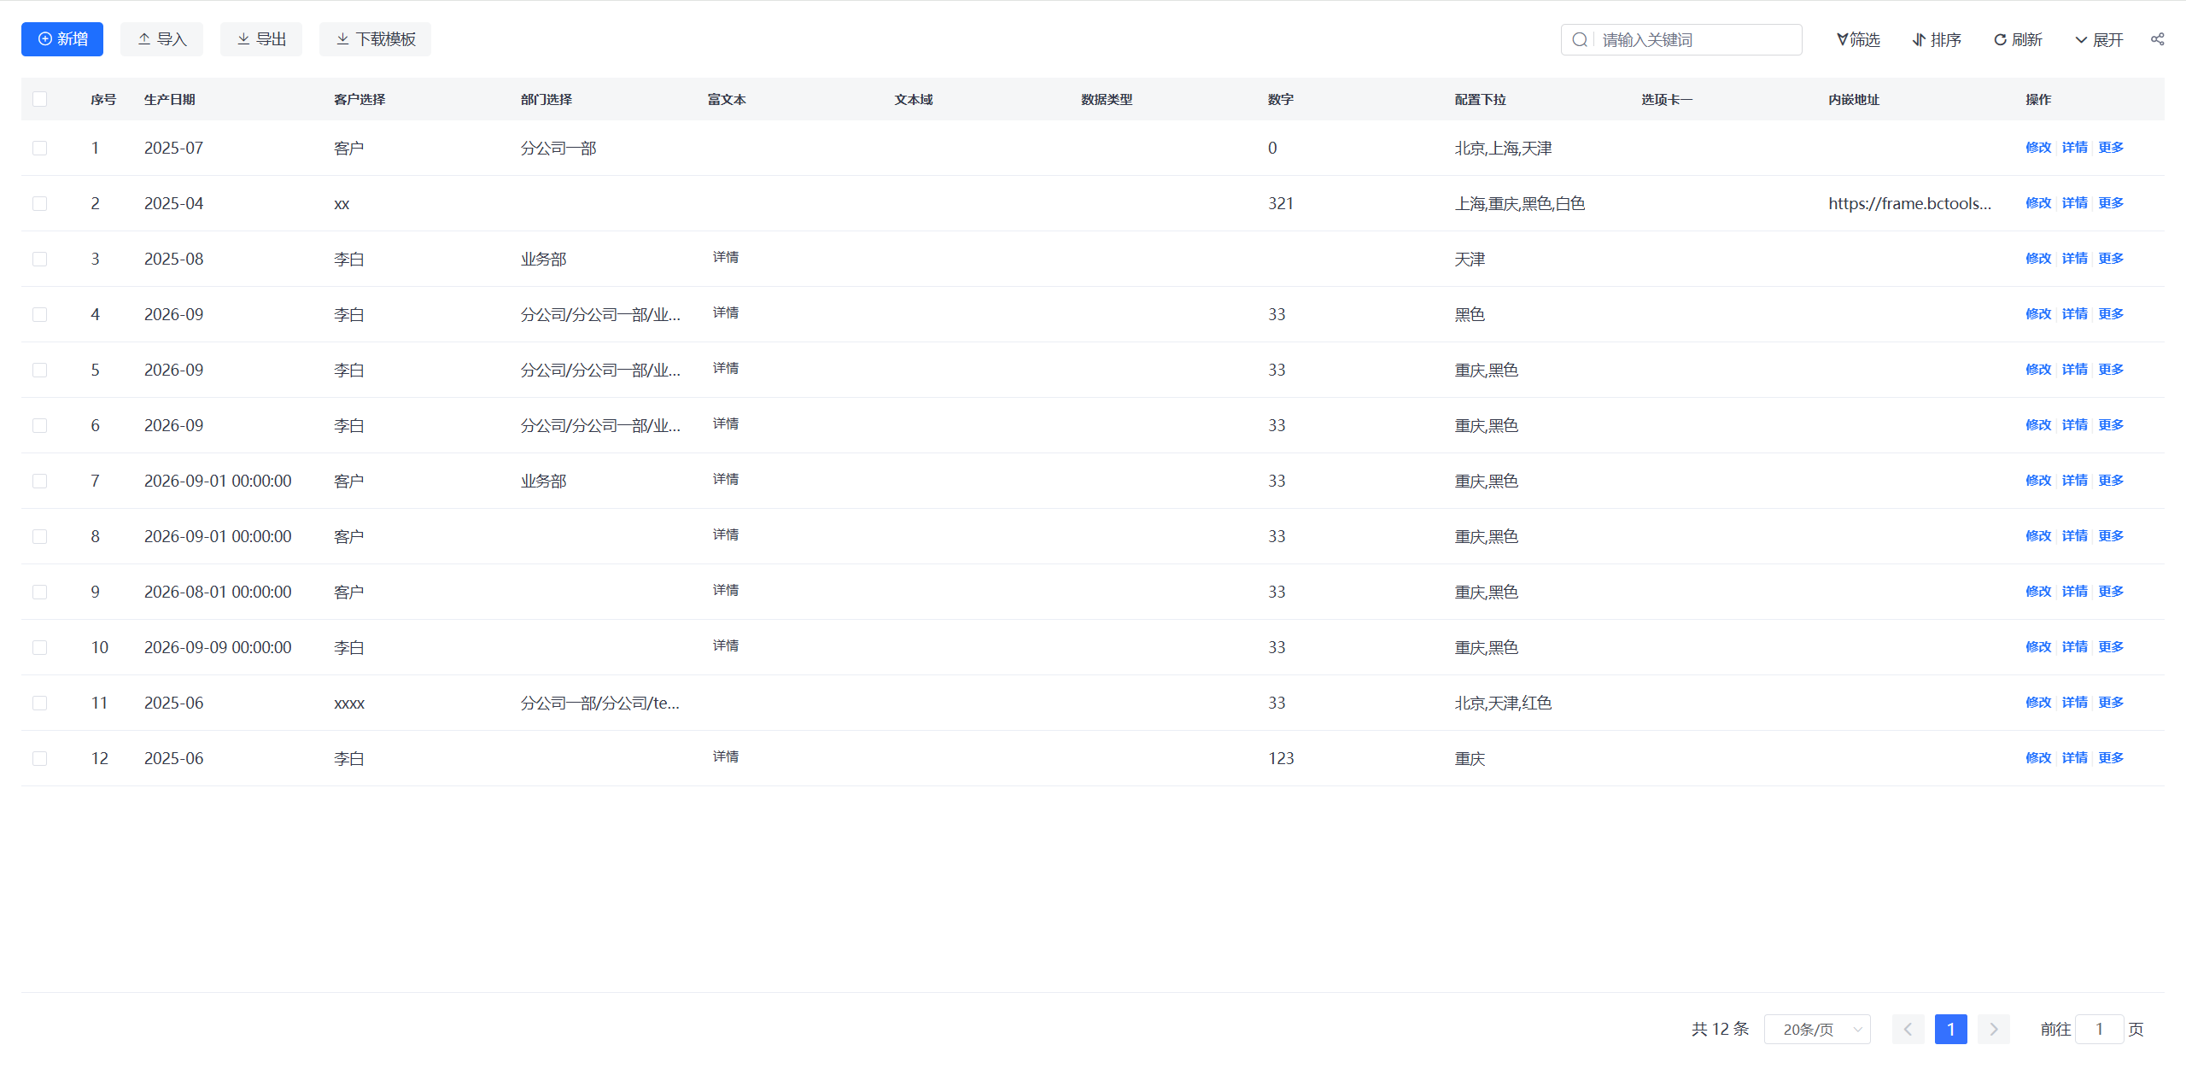
Task: Click the 导入 upload button
Action: [161, 39]
